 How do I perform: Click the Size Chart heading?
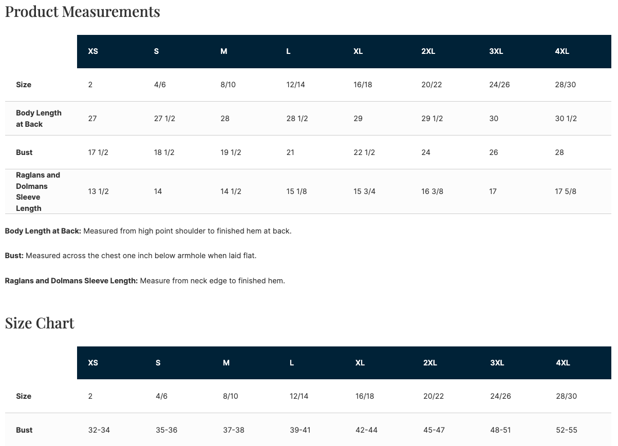point(40,323)
